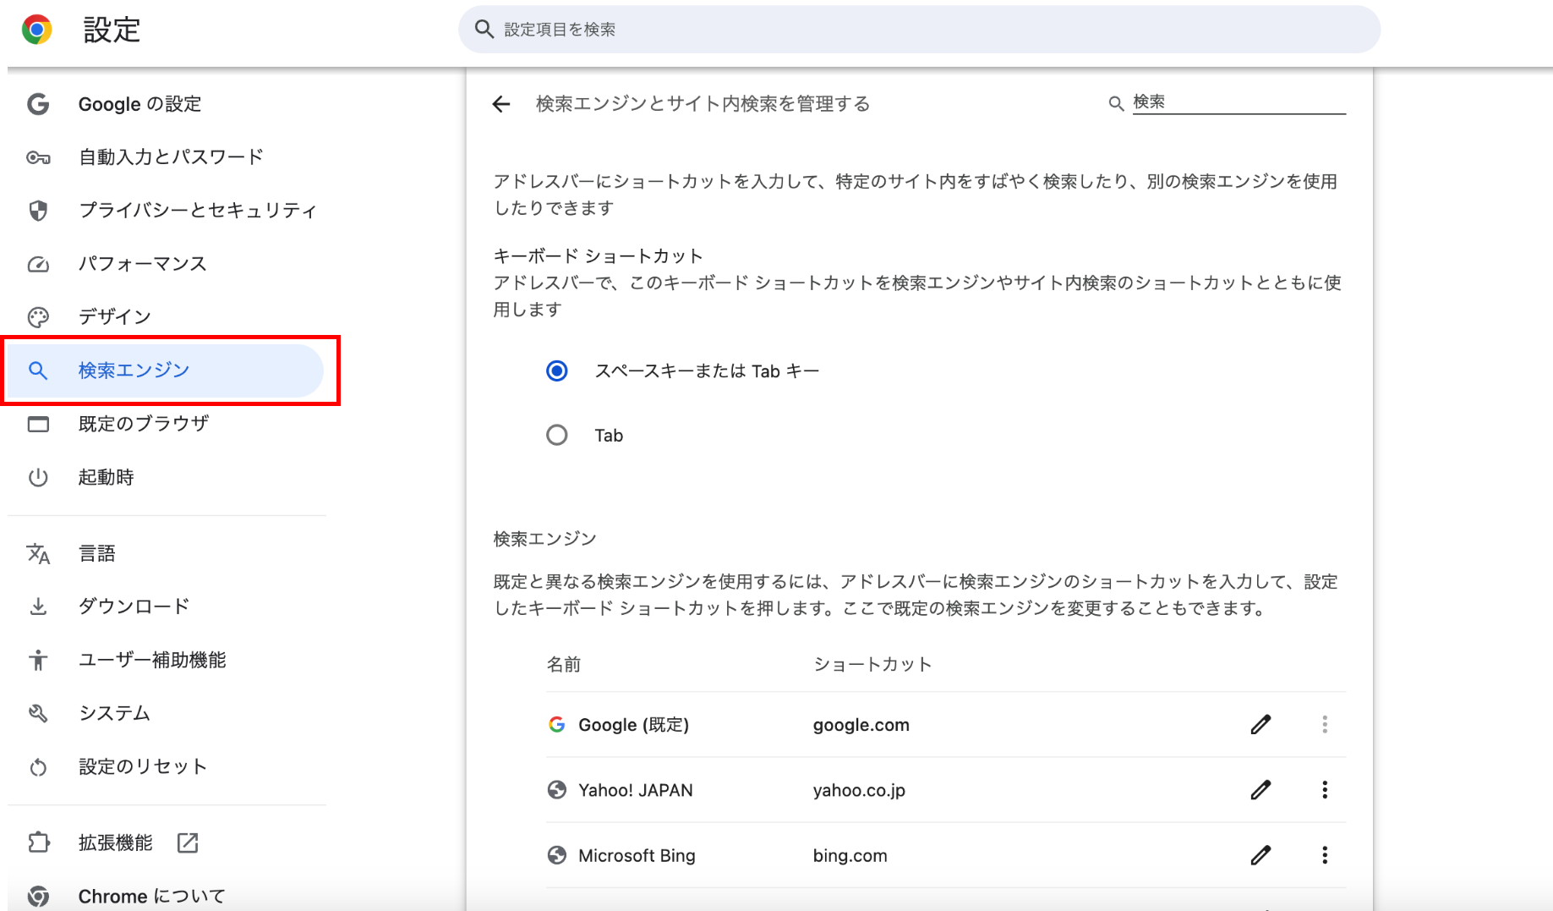
Task: Click the power icon for 起動時
Action: 38,477
